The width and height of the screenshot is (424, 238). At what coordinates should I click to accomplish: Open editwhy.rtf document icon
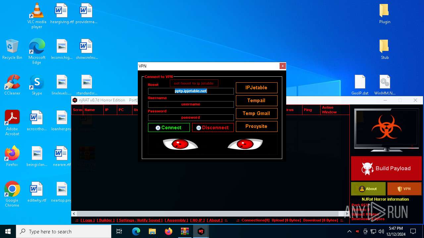click(37, 192)
